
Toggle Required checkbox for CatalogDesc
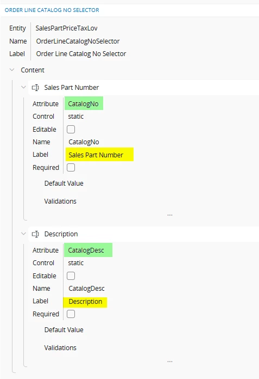tap(71, 314)
